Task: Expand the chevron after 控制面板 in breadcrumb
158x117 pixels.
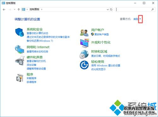Action: 42,9
